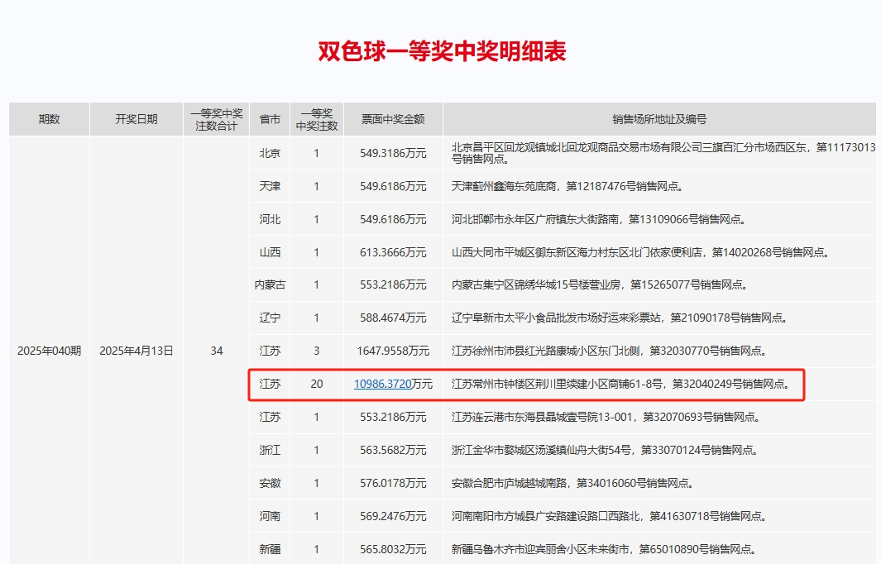This screenshot has height=564, width=881.
Task: Click the 浙江 province cell
Action: click(x=270, y=450)
